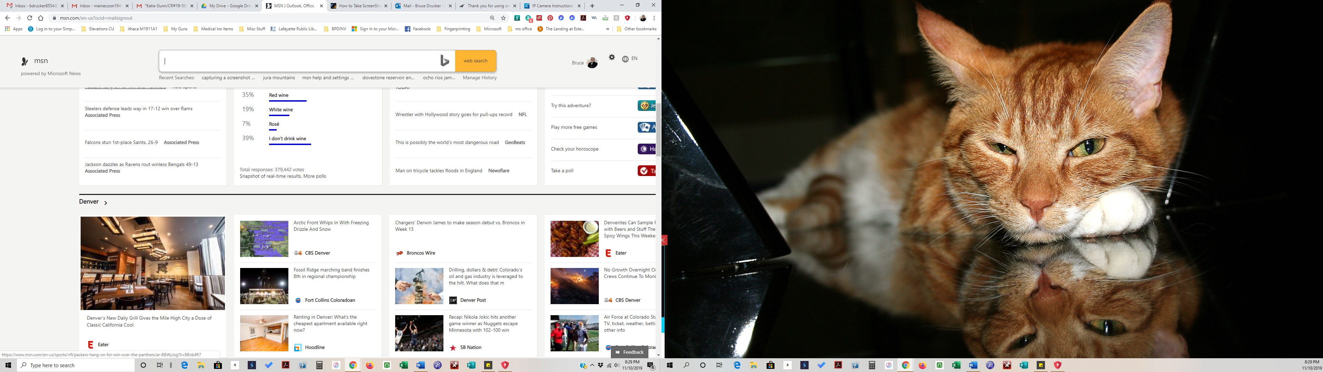
Task: Open MSN settings gear icon
Action: 612,58
